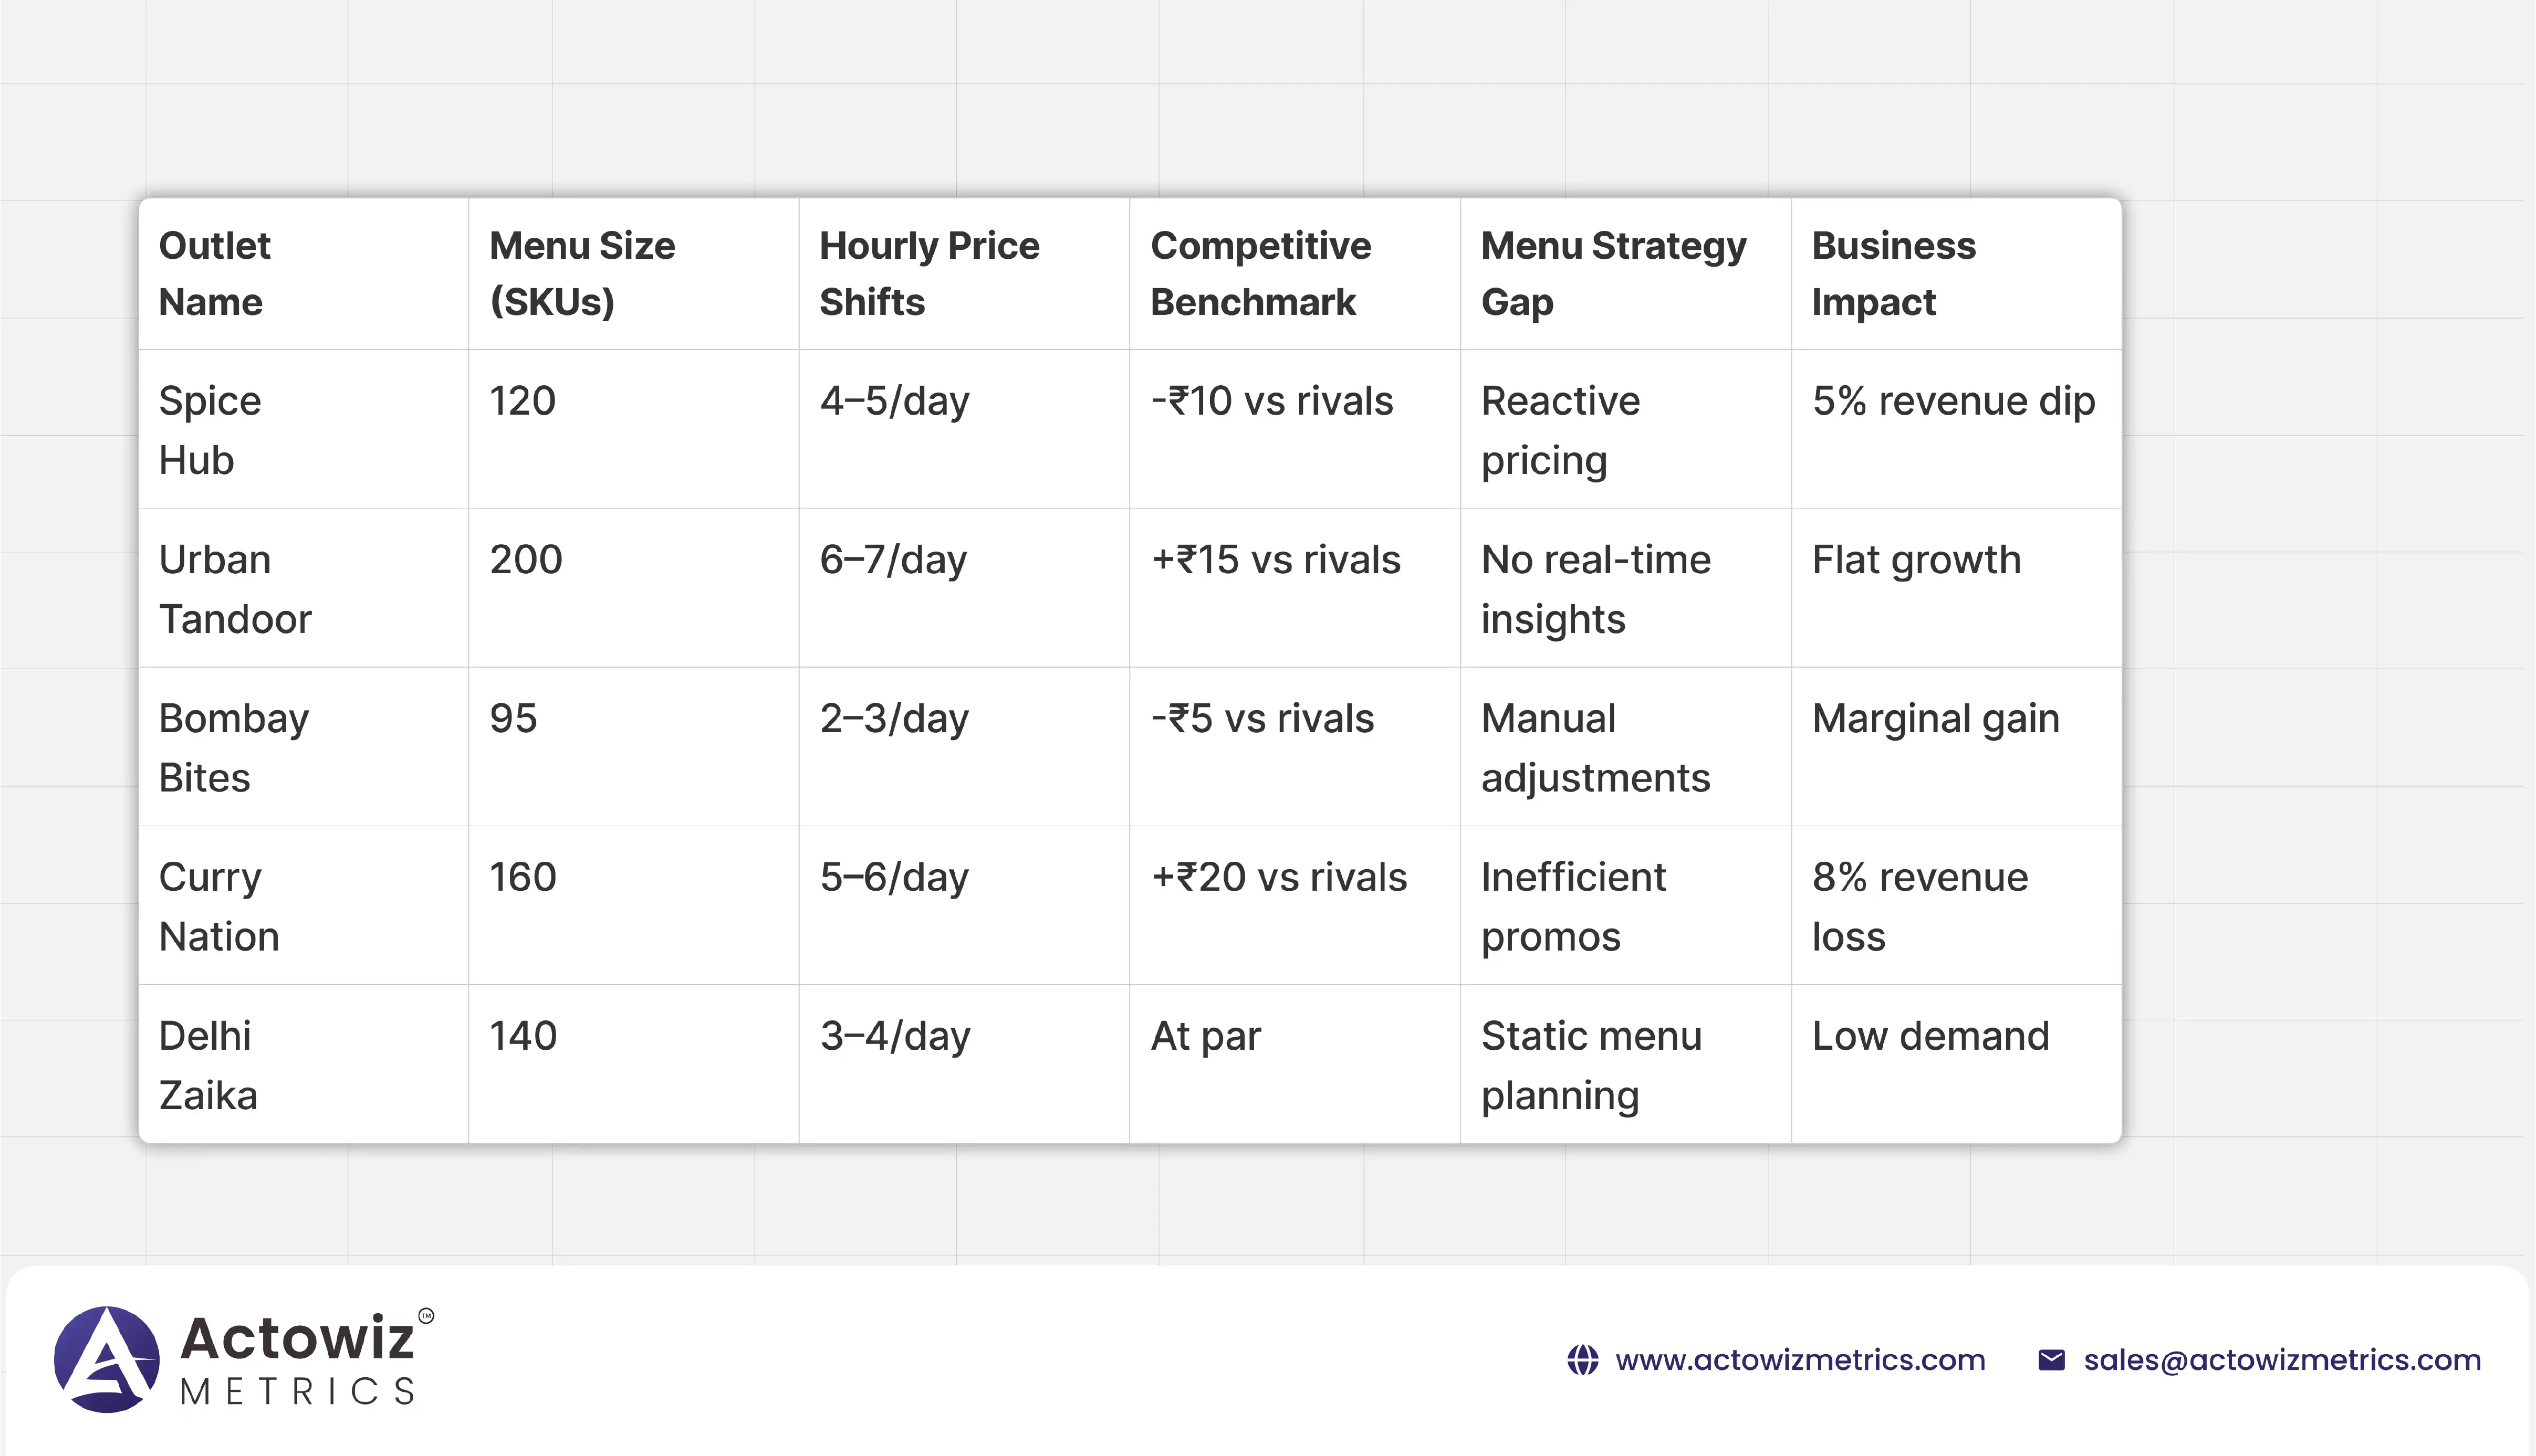This screenshot has height=1456, width=2536.
Task: Click the Actowiz Metrics logo emblem
Action: pyautogui.click(x=106, y=1359)
